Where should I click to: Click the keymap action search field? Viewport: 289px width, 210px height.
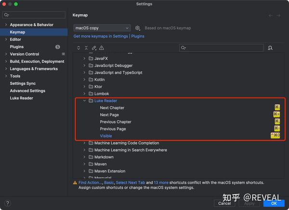[224, 48]
